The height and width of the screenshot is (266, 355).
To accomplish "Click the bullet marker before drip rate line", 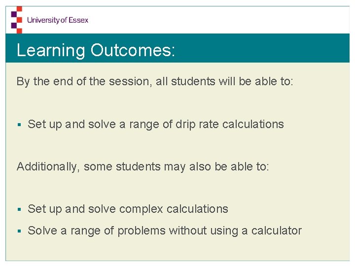I will click(x=19, y=125).
